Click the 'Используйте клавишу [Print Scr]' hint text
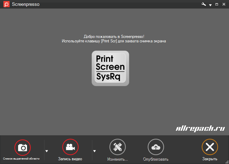The image size is (229, 164). [114, 41]
